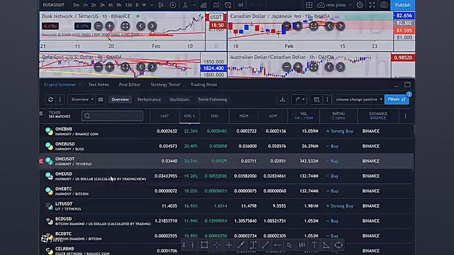Select the 5m timeframe
Screen dimensions: 454x255
point(76,5)
